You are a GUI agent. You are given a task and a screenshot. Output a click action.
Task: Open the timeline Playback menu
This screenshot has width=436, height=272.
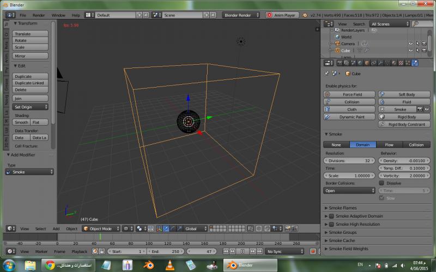[80, 251]
